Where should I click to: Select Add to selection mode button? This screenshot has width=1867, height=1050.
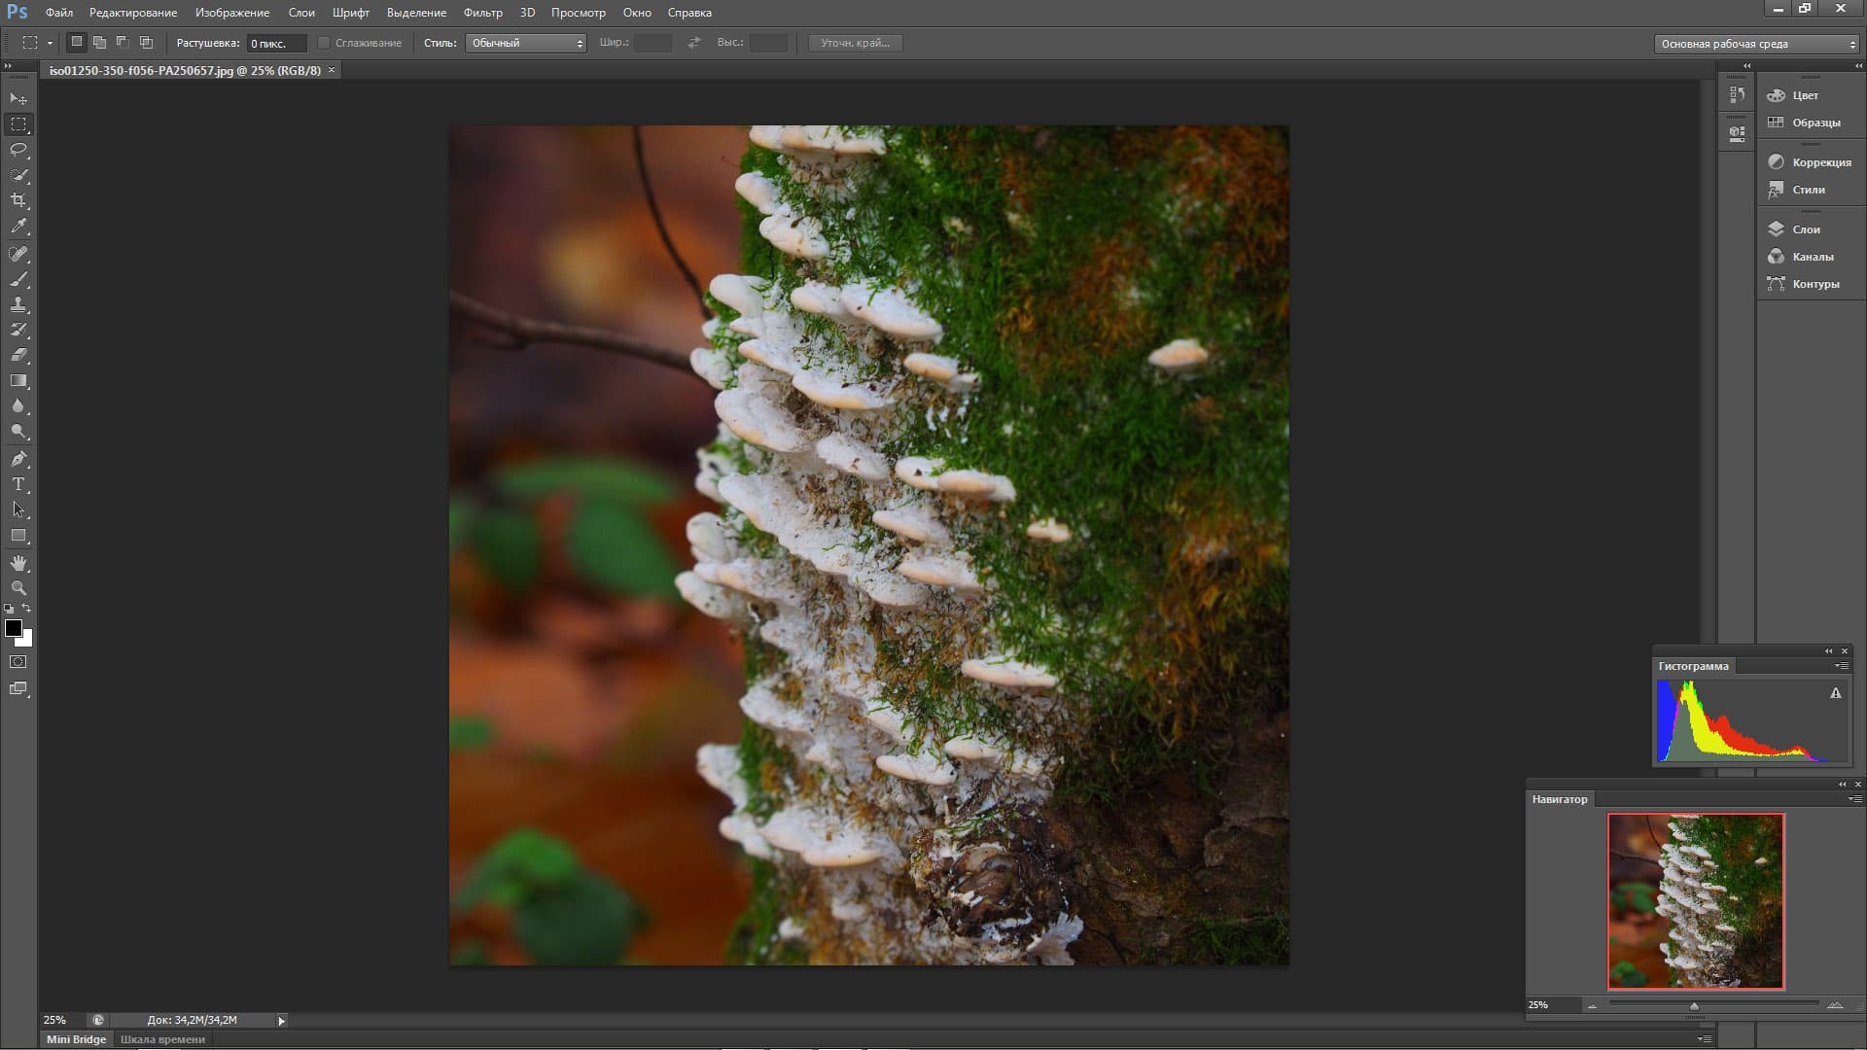click(99, 43)
